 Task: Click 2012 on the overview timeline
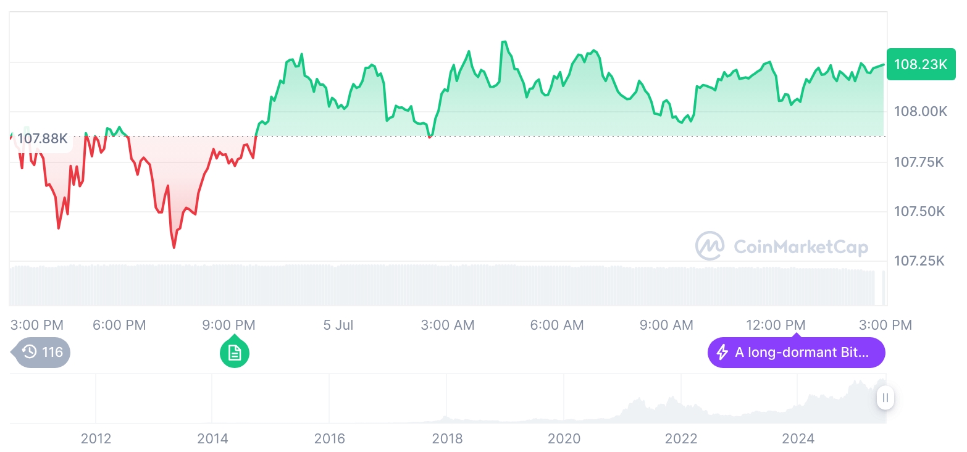pyautogui.click(x=96, y=439)
